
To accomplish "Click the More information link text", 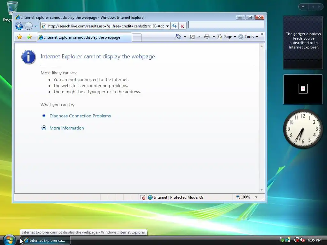I will [67, 128].
